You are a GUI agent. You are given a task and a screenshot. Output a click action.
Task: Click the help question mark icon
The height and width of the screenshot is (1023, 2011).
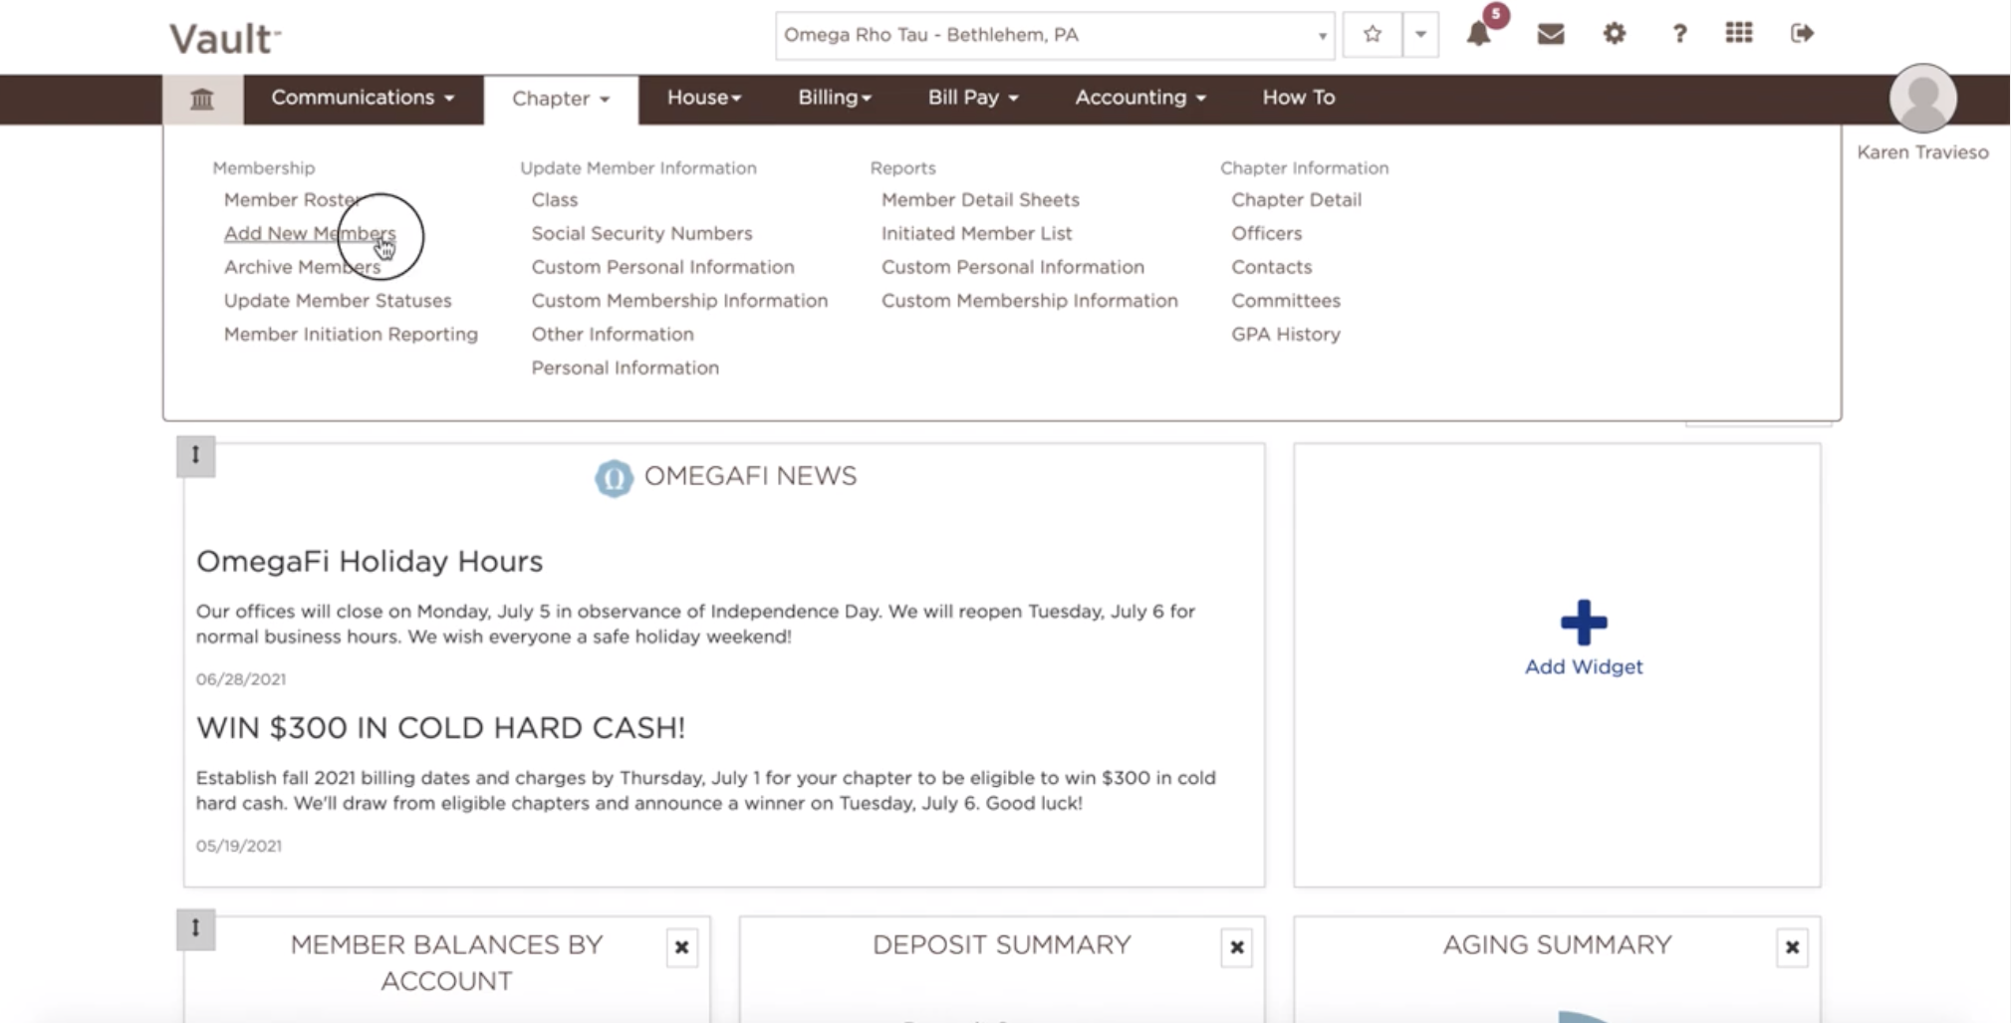(1679, 35)
